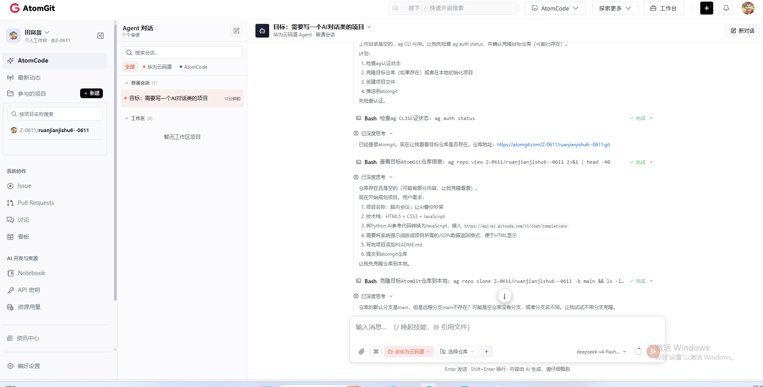The width and height of the screenshot is (763, 387).
Task: Open the conversation 目标：需要写一个AI对话类的项目
Action: click(x=182, y=98)
